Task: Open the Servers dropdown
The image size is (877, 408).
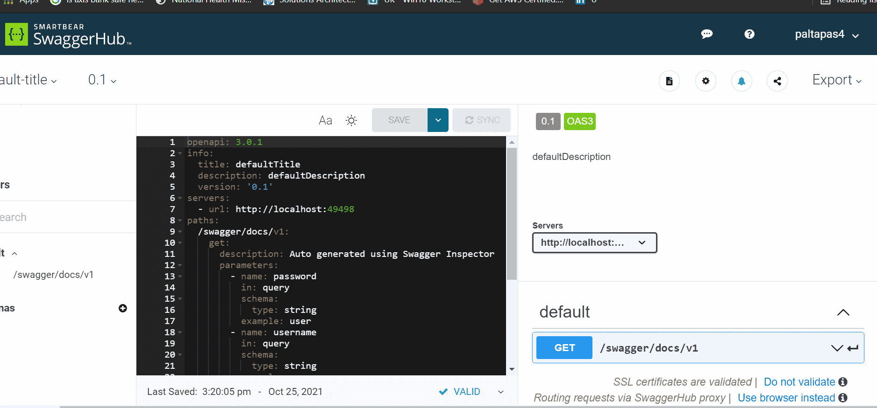Action: (x=594, y=242)
